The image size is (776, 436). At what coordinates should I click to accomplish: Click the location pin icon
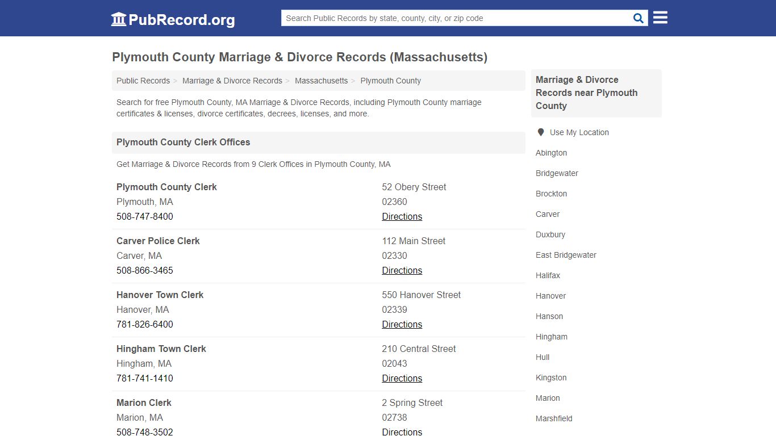(540, 132)
